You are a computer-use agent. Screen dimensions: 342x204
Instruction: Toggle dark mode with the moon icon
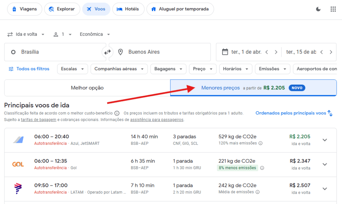(318, 9)
